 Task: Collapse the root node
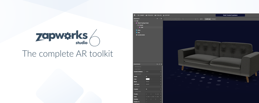[x=134, y=21]
